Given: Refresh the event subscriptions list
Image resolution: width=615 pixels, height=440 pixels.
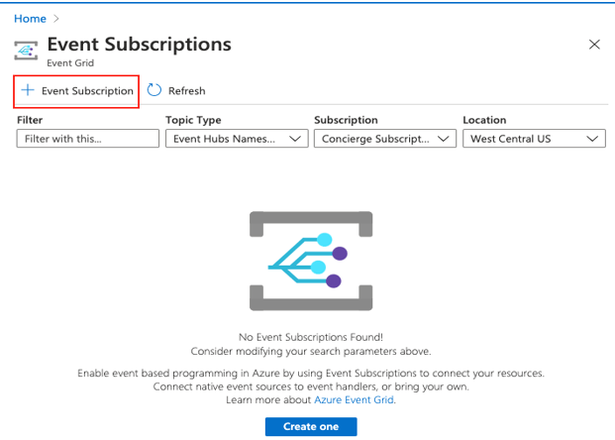Looking at the screenshot, I should (176, 90).
